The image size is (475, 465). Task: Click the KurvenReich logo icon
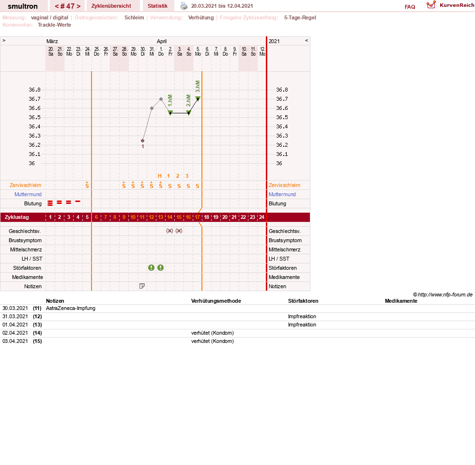431,5
